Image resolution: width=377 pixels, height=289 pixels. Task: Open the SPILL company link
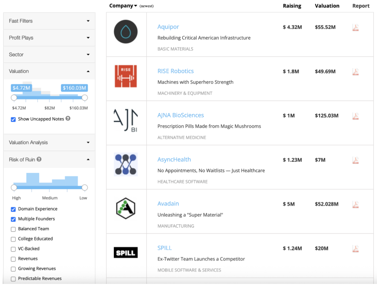pos(165,248)
